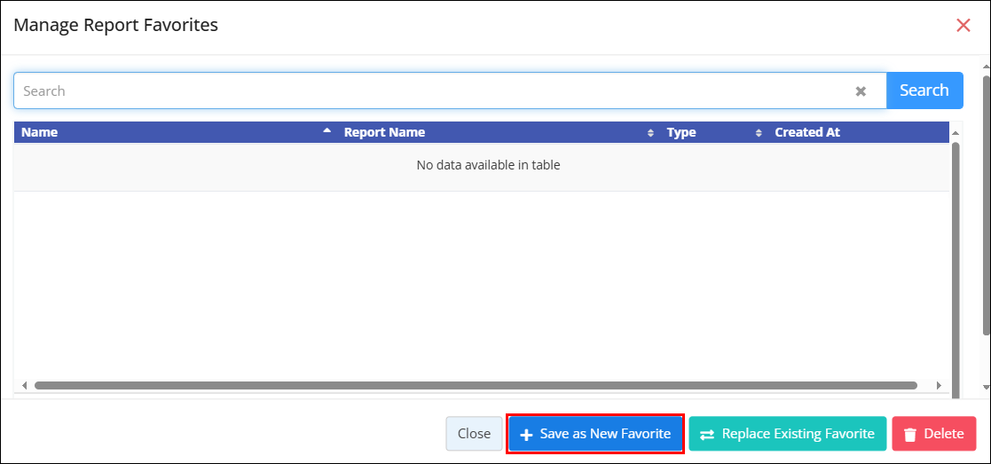
Task: Sort table by the Created At header
Action: (807, 133)
